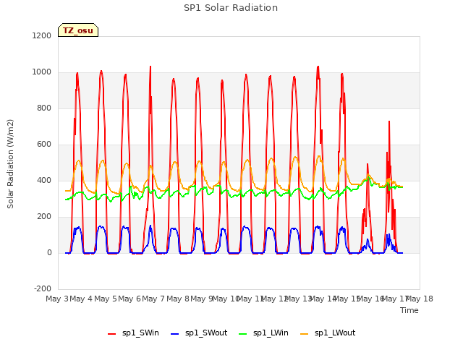Click the 800 y-axis tick label
This screenshot has height=347, width=463.
[44, 108]
